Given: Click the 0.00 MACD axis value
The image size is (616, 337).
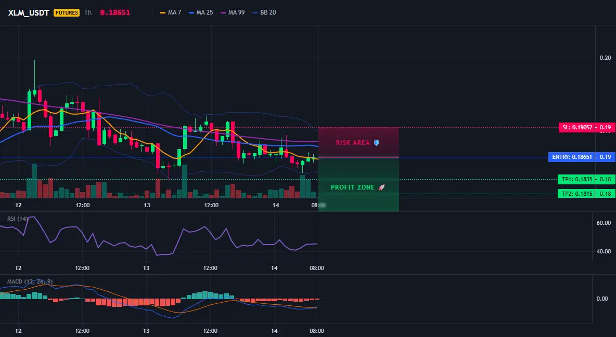Looking at the screenshot, I should [602, 299].
